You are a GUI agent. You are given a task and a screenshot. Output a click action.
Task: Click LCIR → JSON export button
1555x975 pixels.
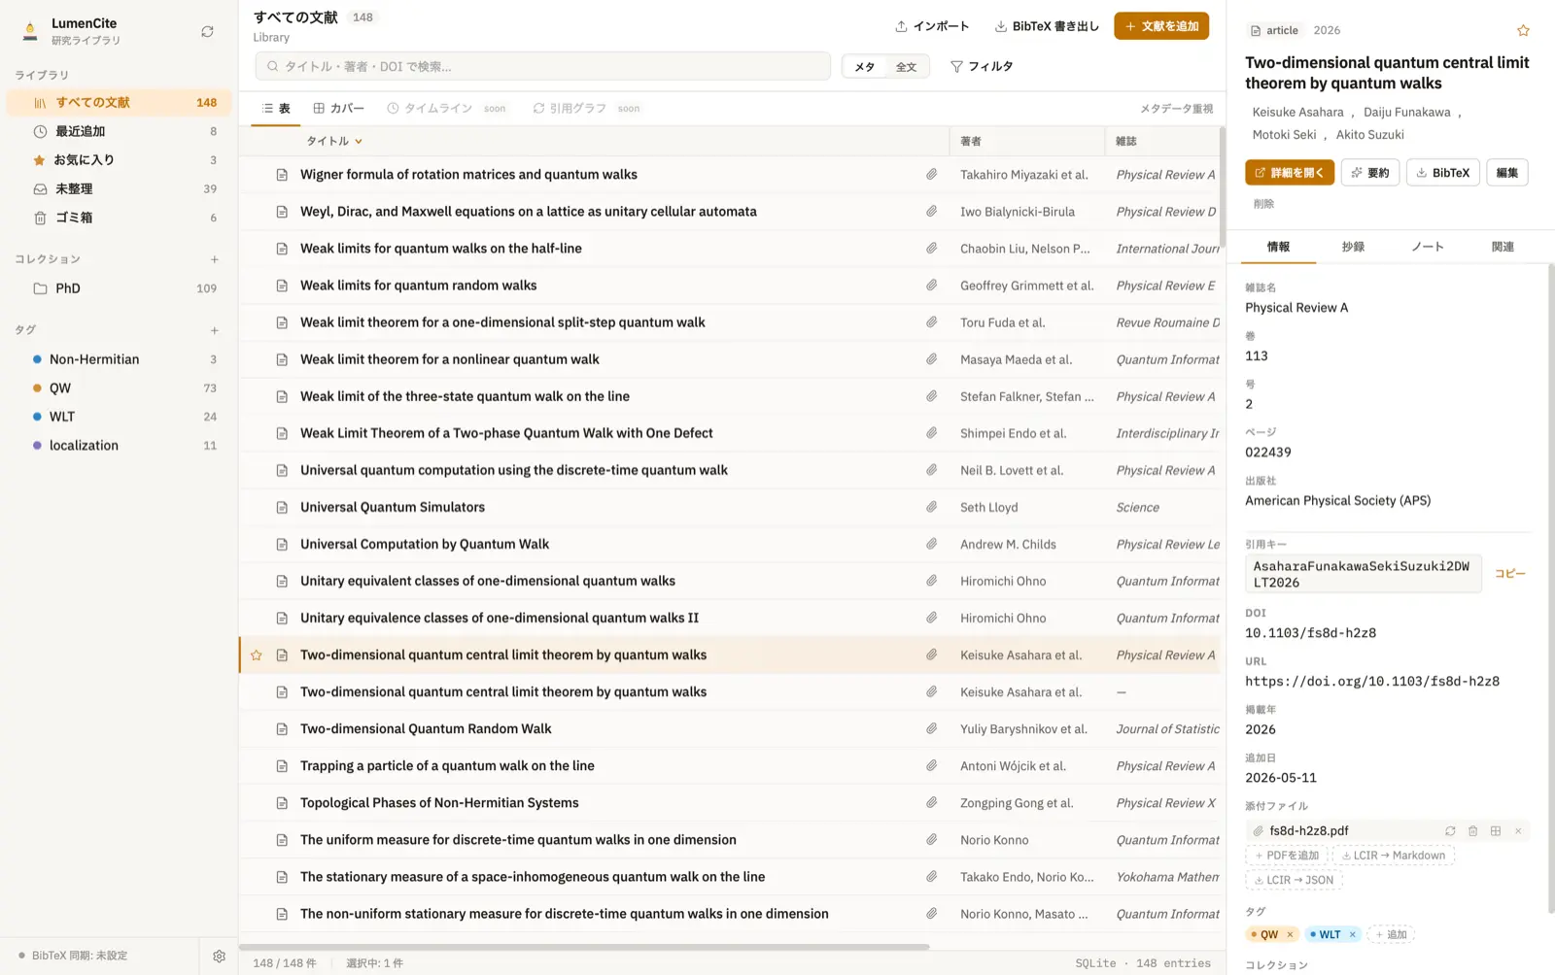point(1294,881)
